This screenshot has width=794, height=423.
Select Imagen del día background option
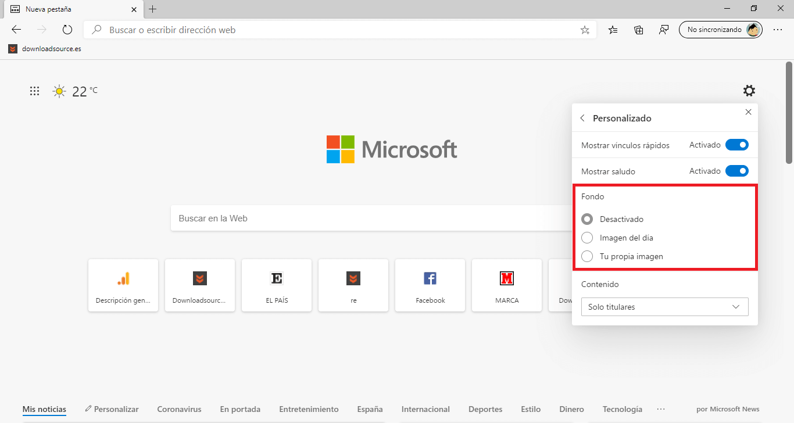click(x=617, y=238)
